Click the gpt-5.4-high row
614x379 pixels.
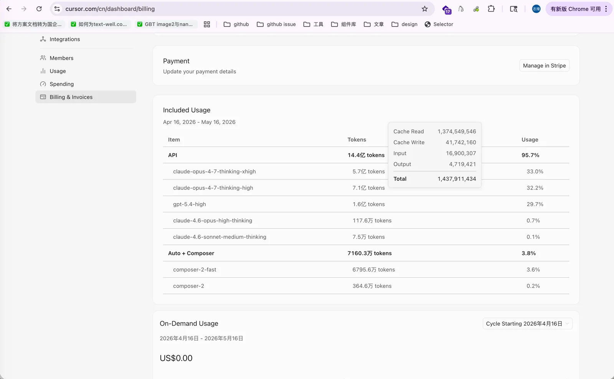[x=366, y=204]
